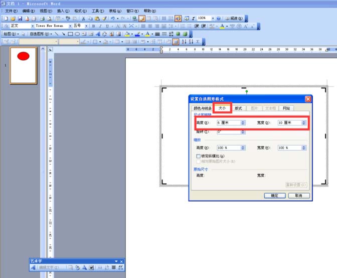Viewport: 337px width, 278px height.
Task: Select the Line drawing tool
Action: tap(56, 34)
